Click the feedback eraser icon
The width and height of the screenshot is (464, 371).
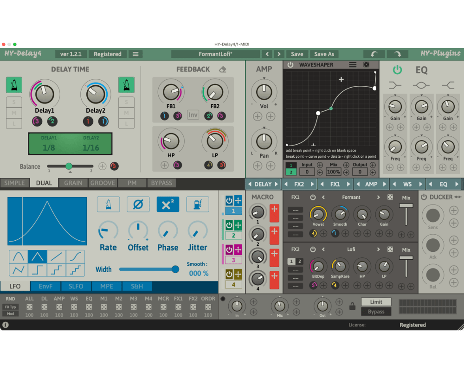tap(223, 70)
